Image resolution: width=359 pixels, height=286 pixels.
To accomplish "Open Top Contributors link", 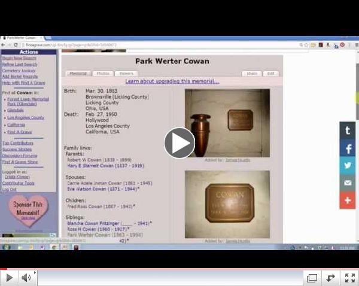I will pos(18,143).
